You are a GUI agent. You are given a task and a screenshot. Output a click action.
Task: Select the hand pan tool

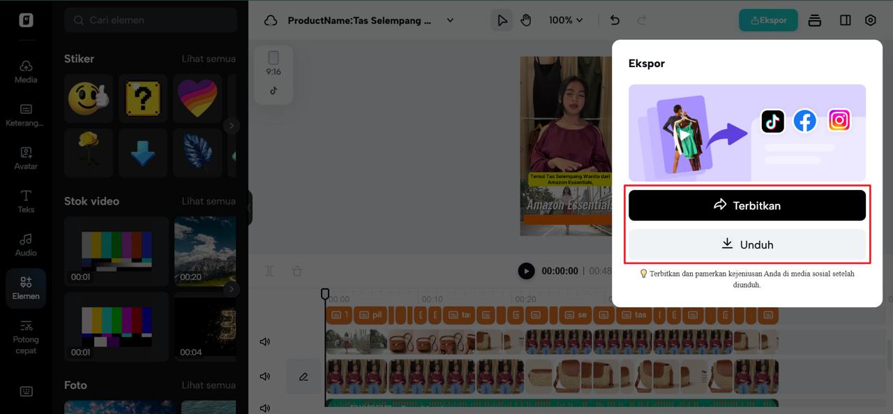[525, 20]
